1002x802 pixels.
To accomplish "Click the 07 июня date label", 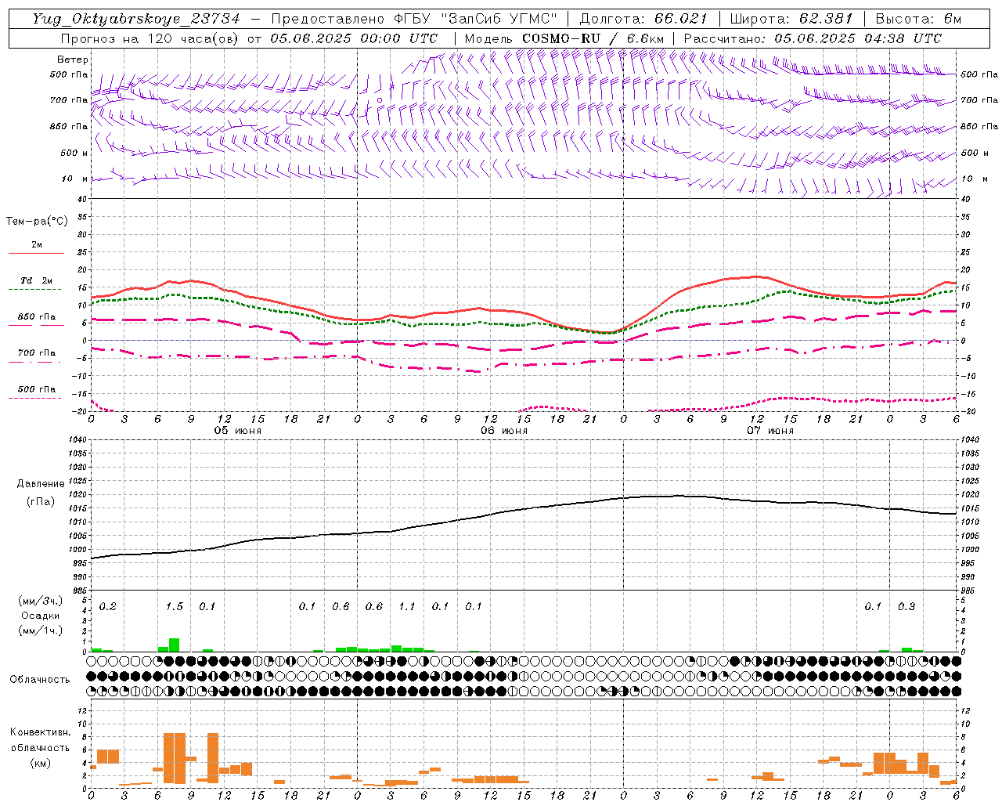I will point(770,431).
